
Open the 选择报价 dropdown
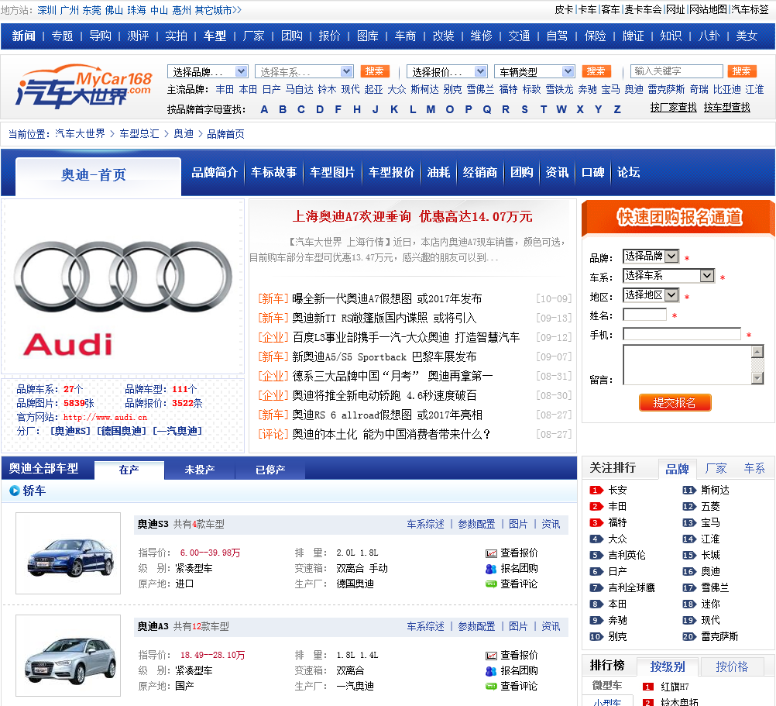(447, 72)
